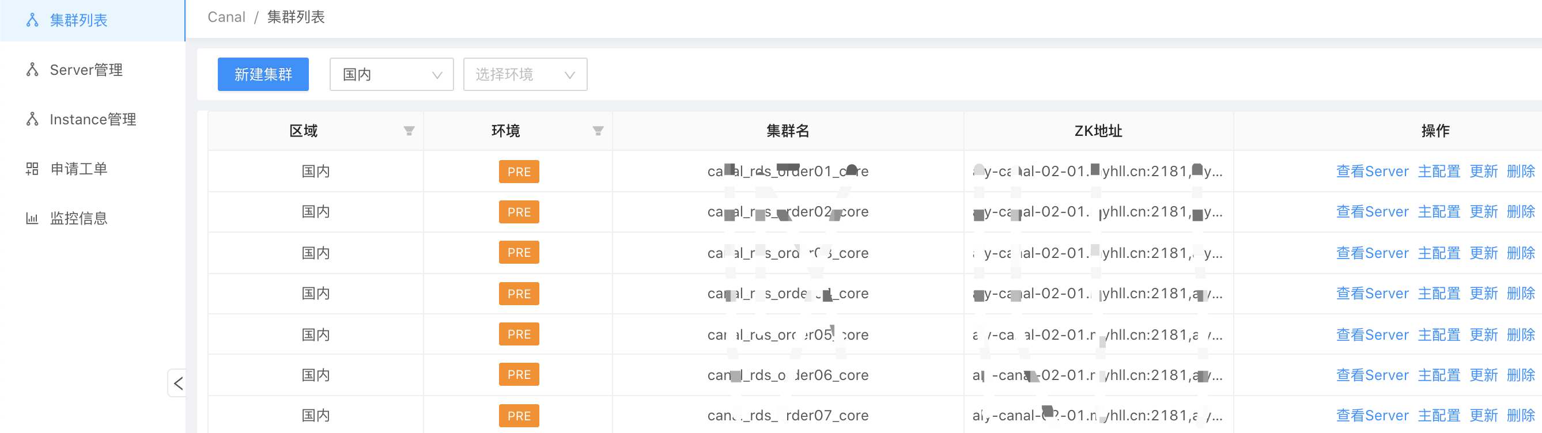Viewport: 1542px width, 433px height.
Task: Click the order02_core cluster name cell
Action: (x=788, y=212)
